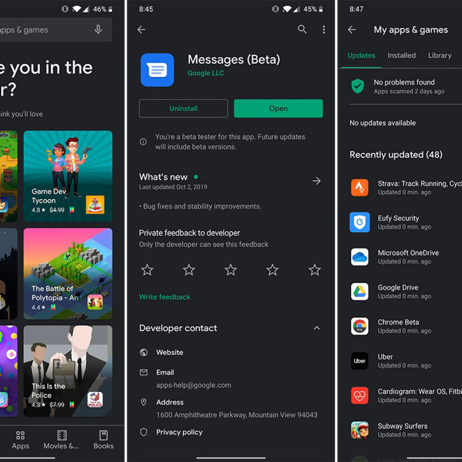462x462 pixels.
Task: Tap the search magnifier icon
Action: point(302,29)
